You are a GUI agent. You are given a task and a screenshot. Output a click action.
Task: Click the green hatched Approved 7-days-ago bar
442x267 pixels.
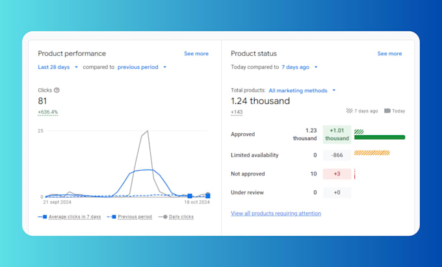(x=359, y=132)
